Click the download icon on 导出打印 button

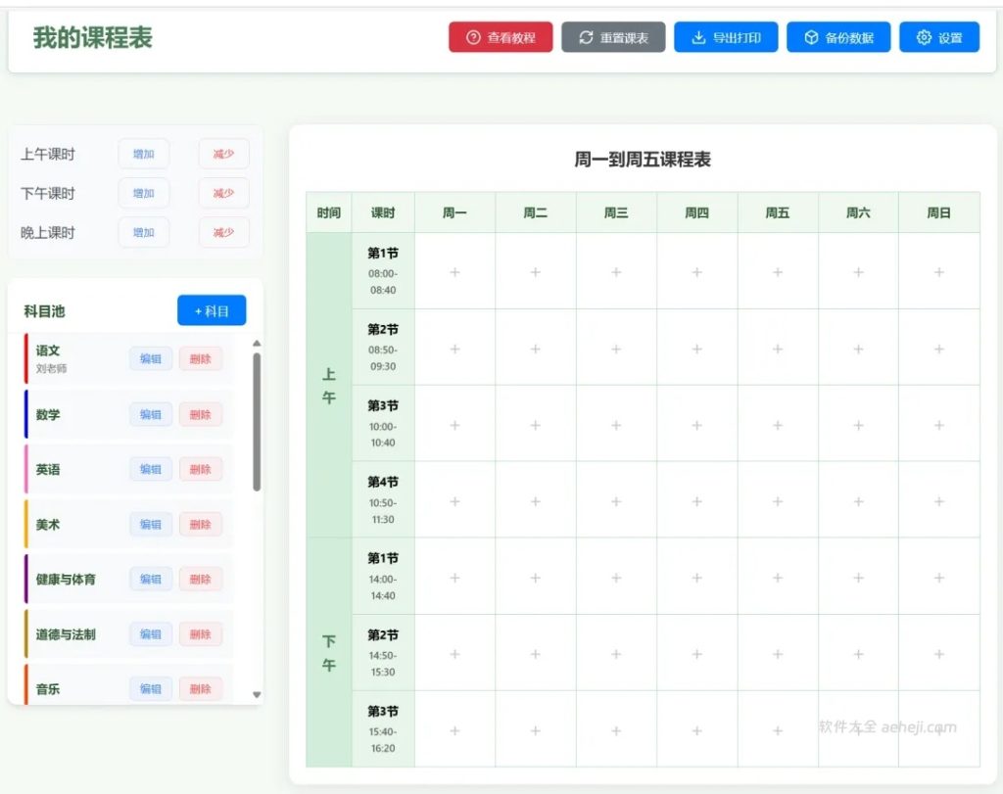[697, 37]
